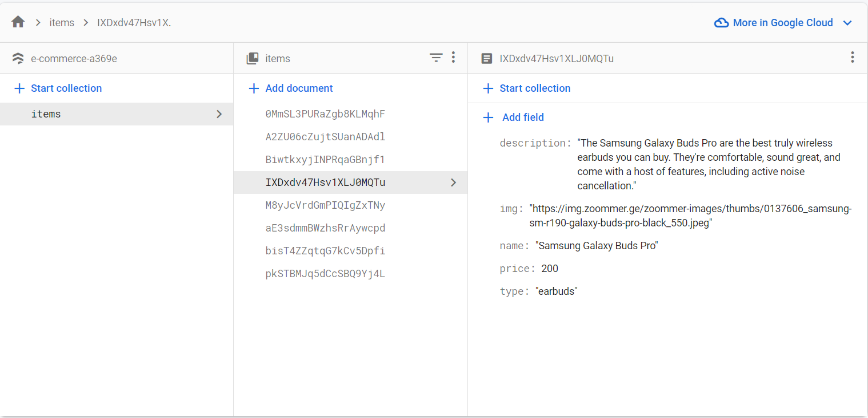Viewport: 868px width, 418px height.
Task: Click the name field value Samsung Galaxy Buds Pro
Action: tap(597, 246)
